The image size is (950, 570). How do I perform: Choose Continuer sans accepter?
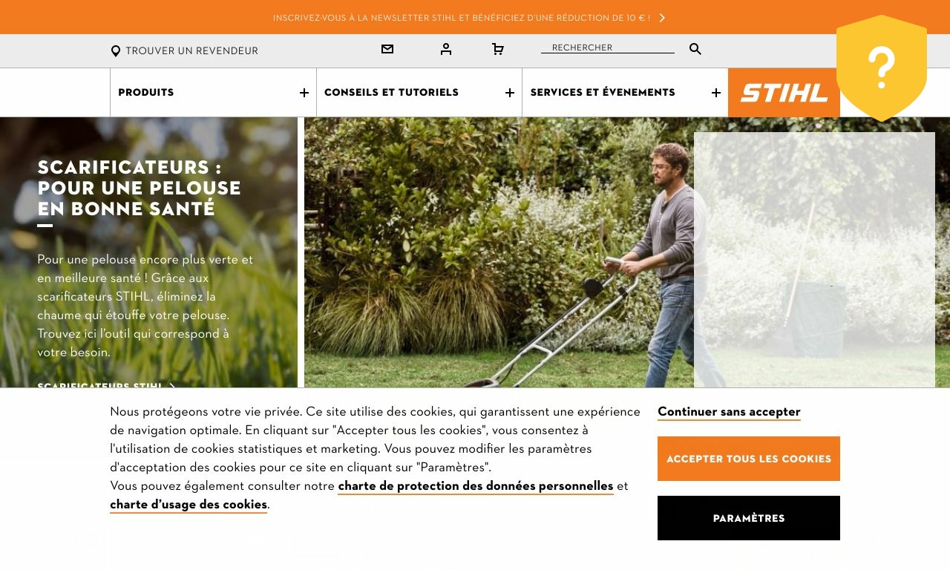coord(729,412)
